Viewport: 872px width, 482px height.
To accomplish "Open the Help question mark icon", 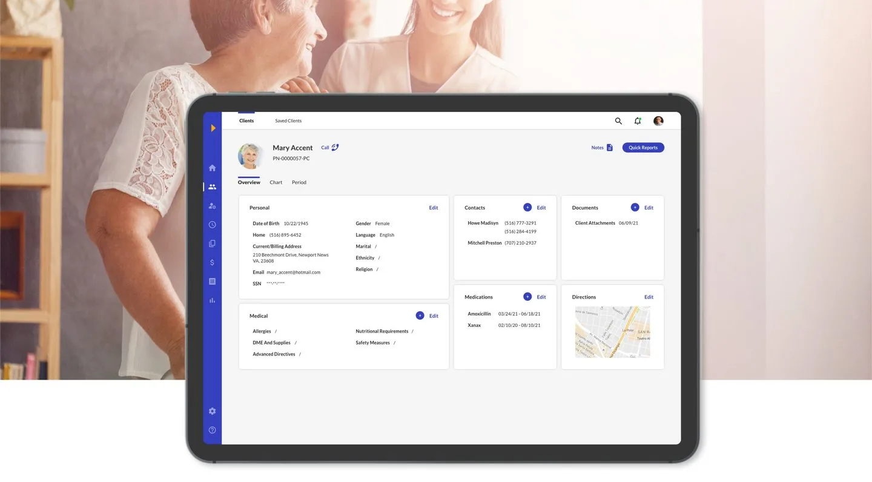I will pos(212,430).
